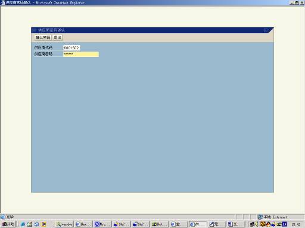Click the square icon at the panel title bar's right end
This screenshot has height=228, width=305.
pos(266,30)
